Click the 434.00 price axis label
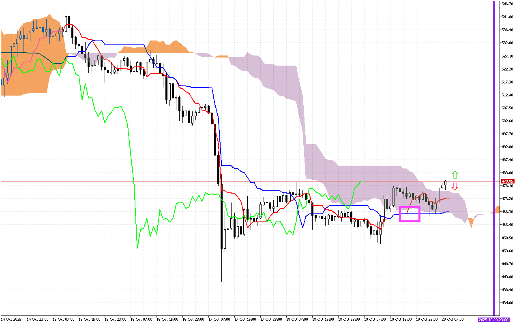 pos(508,303)
